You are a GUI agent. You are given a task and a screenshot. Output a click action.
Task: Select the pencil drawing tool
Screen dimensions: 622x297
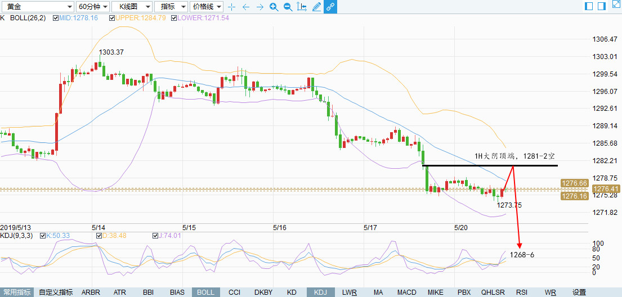pos(316,7)
